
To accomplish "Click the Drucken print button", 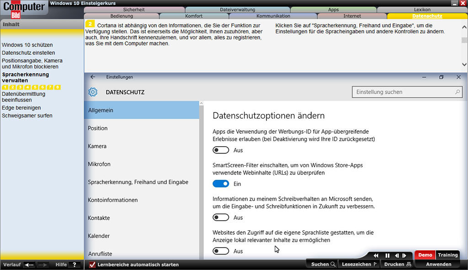I will click(x=398, y=265).
